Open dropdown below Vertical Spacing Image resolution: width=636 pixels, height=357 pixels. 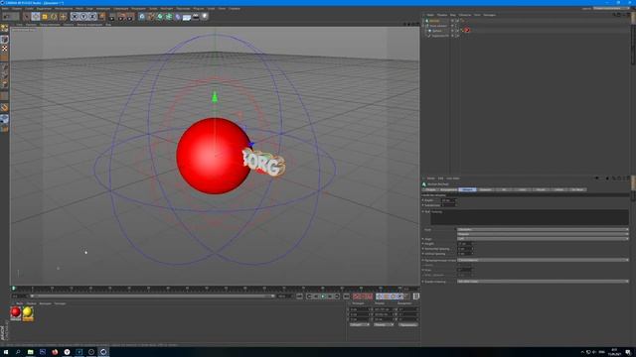(543, 260)
